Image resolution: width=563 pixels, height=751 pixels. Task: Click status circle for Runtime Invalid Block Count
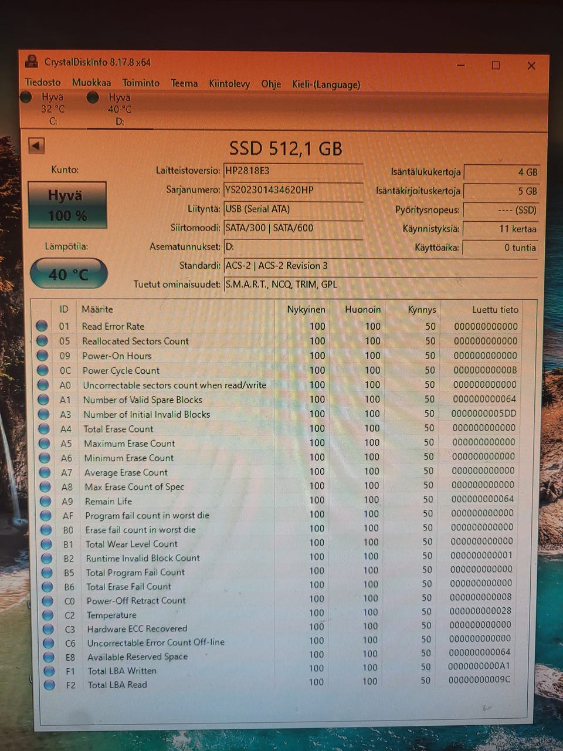click(47, 558)
